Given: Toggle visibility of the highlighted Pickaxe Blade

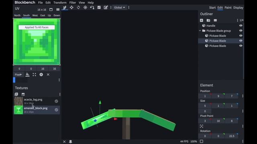Looking at the screenshot, I should point(241,41).
